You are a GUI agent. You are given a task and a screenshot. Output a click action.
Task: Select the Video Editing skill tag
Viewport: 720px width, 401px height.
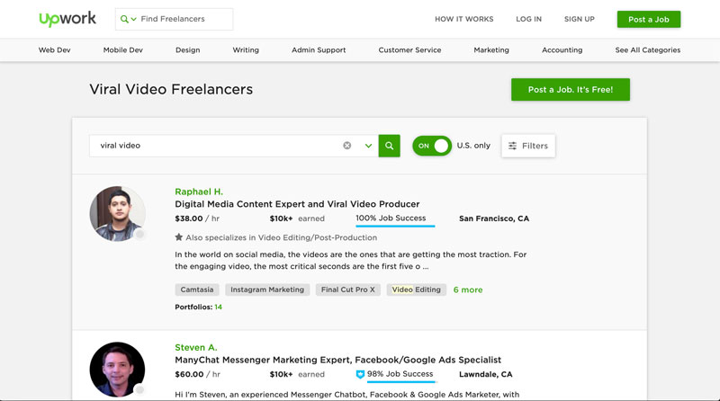[x=417, y=290]
